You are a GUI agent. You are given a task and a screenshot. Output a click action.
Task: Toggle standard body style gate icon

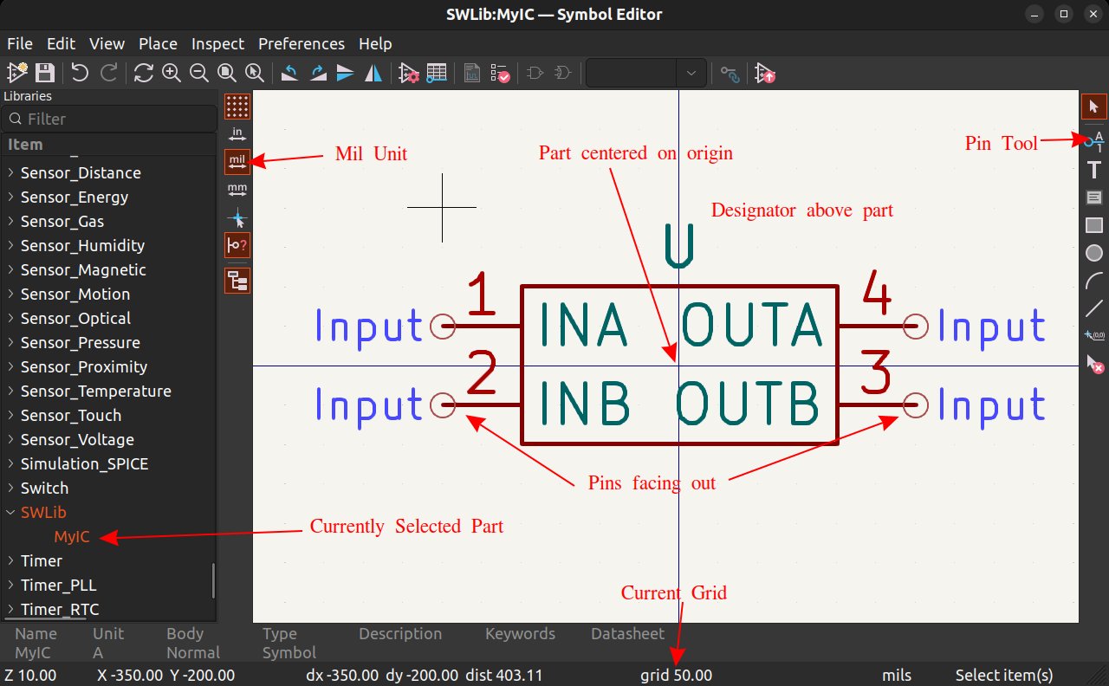pyautogui.click(x=535, y=73)
